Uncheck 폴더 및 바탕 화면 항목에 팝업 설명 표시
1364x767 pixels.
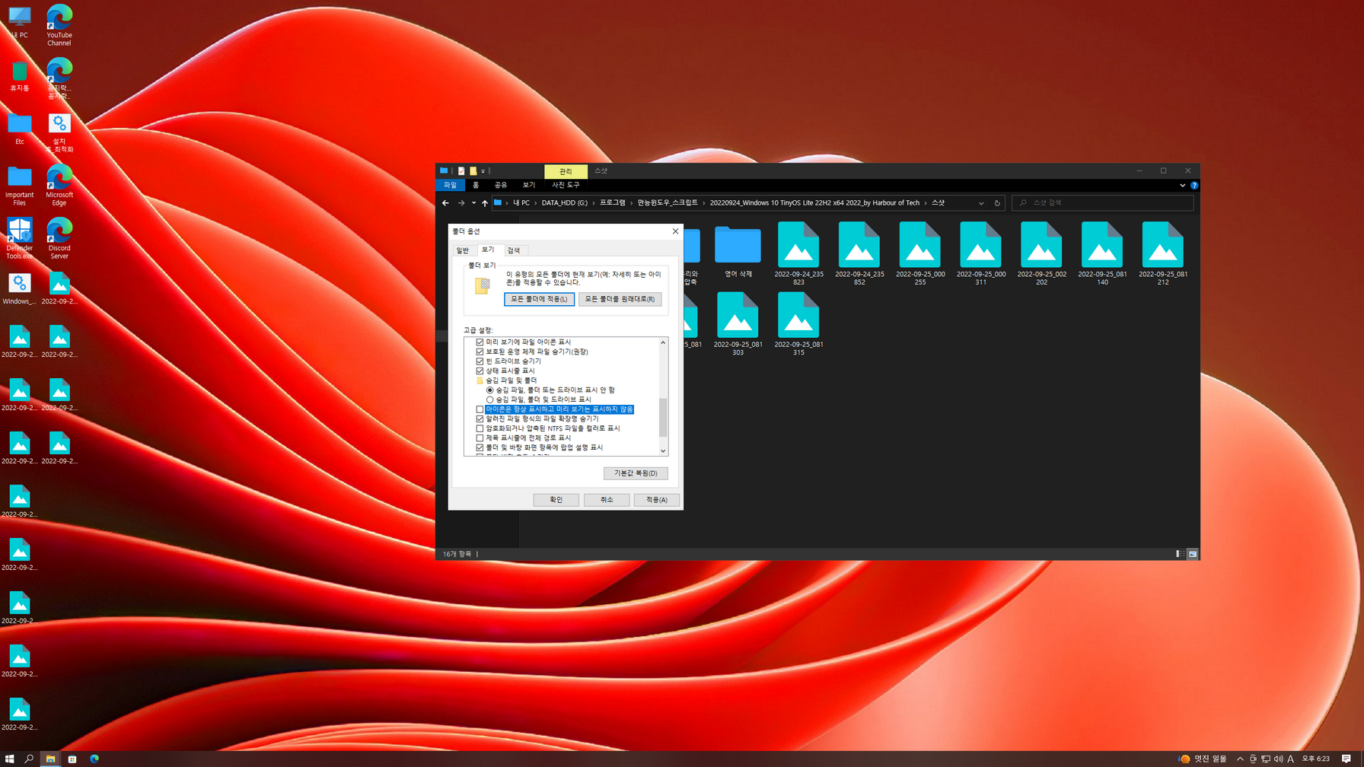(480, 447)
